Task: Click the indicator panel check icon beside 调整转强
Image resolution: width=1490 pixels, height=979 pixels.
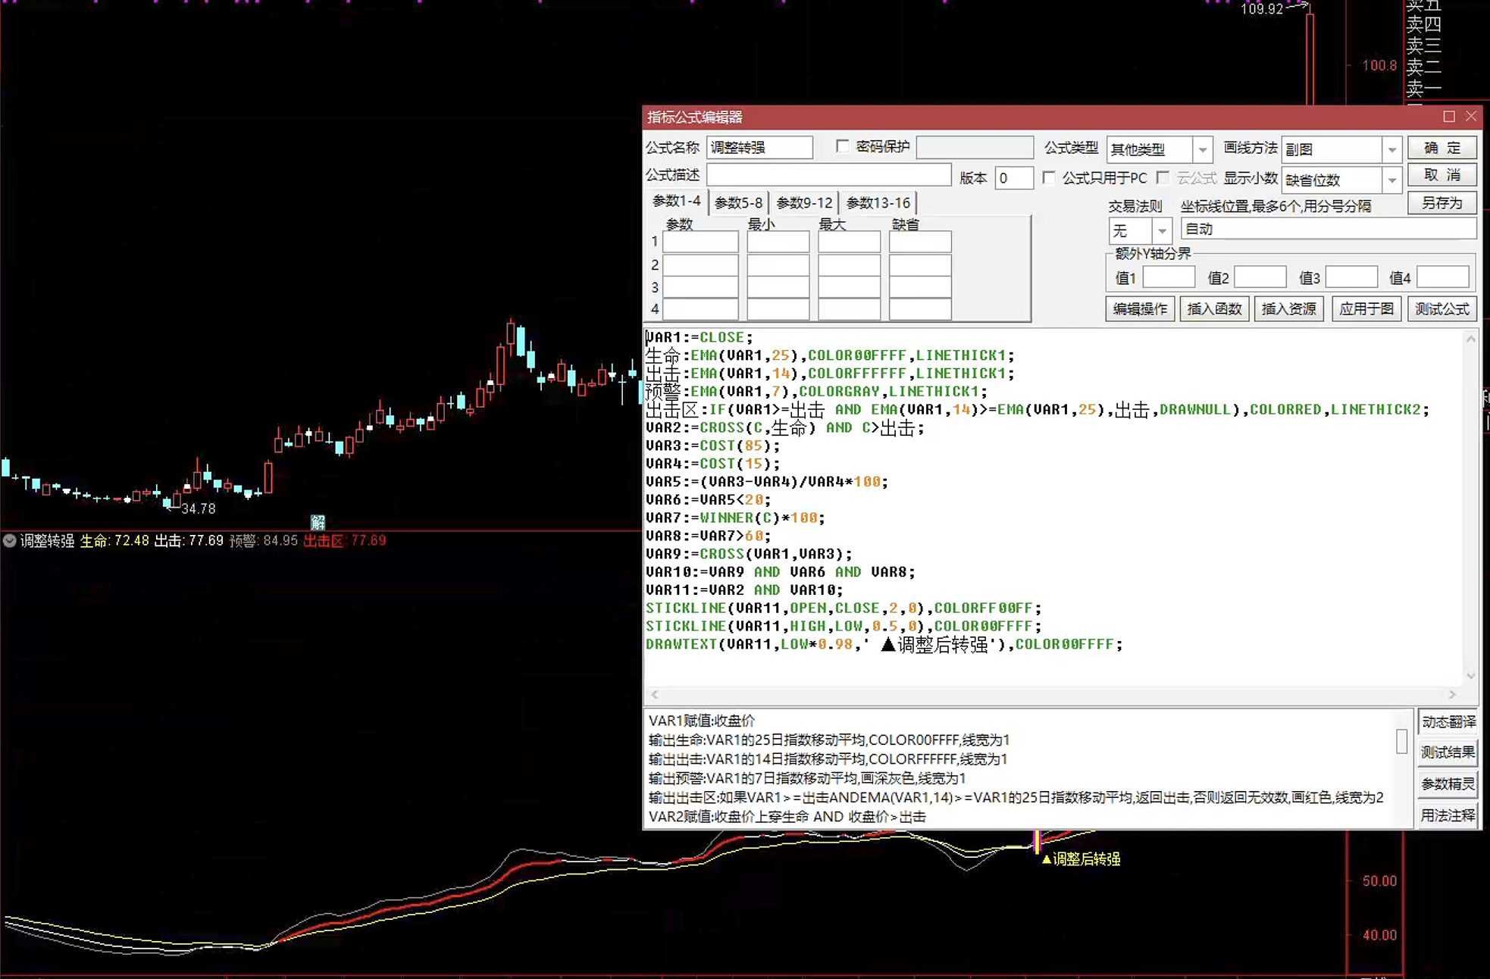Action: pos(10,540)
